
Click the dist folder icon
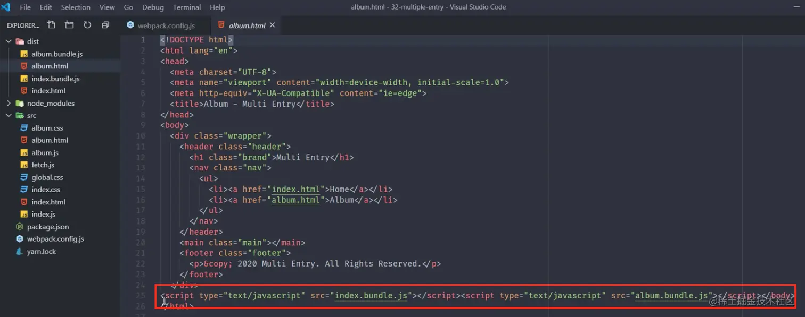click(20, 41)
